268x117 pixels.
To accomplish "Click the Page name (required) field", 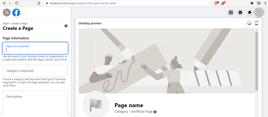I will (x=35, y=48).
